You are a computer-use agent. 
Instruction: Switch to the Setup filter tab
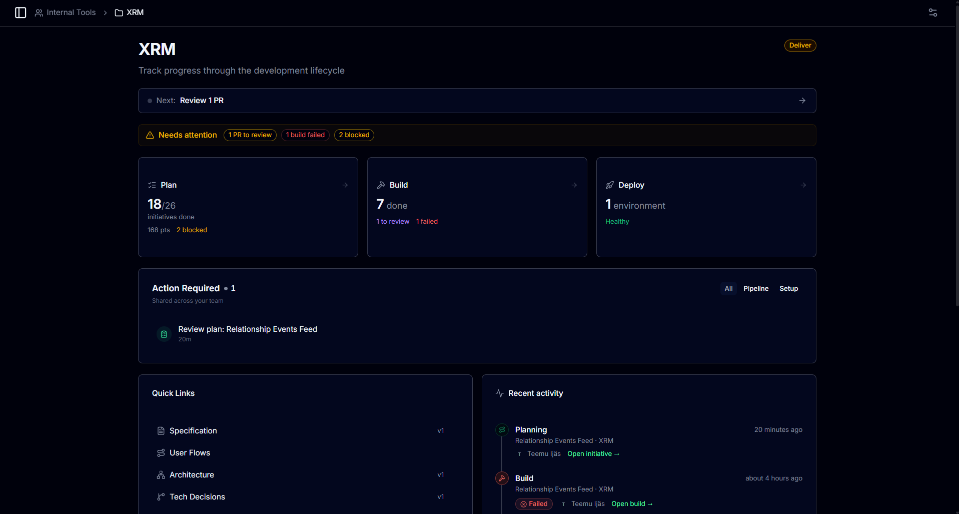pos(788,289)
